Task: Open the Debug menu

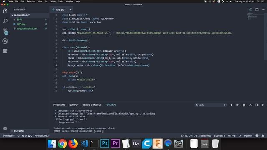Action: pyautogui.click(x=53, y=2)
